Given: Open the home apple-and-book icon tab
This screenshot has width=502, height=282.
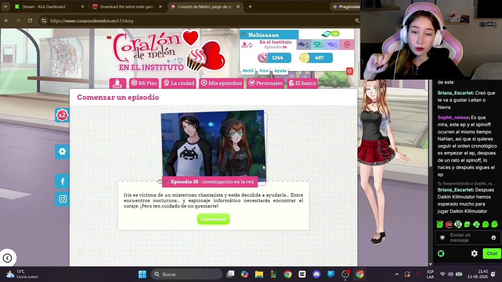Looking at the screenshot, I should click(118, 83).
